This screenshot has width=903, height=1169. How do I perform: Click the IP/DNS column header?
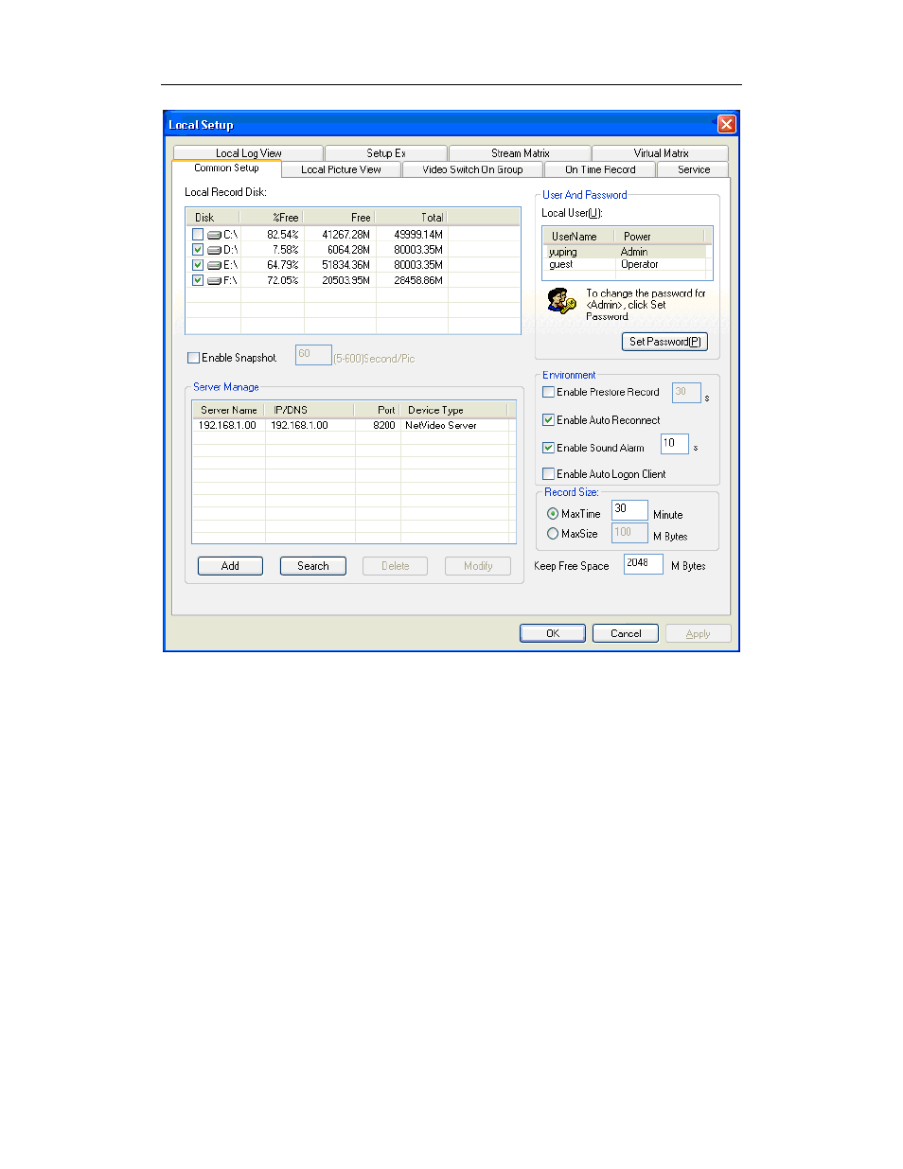coord(310,410)
